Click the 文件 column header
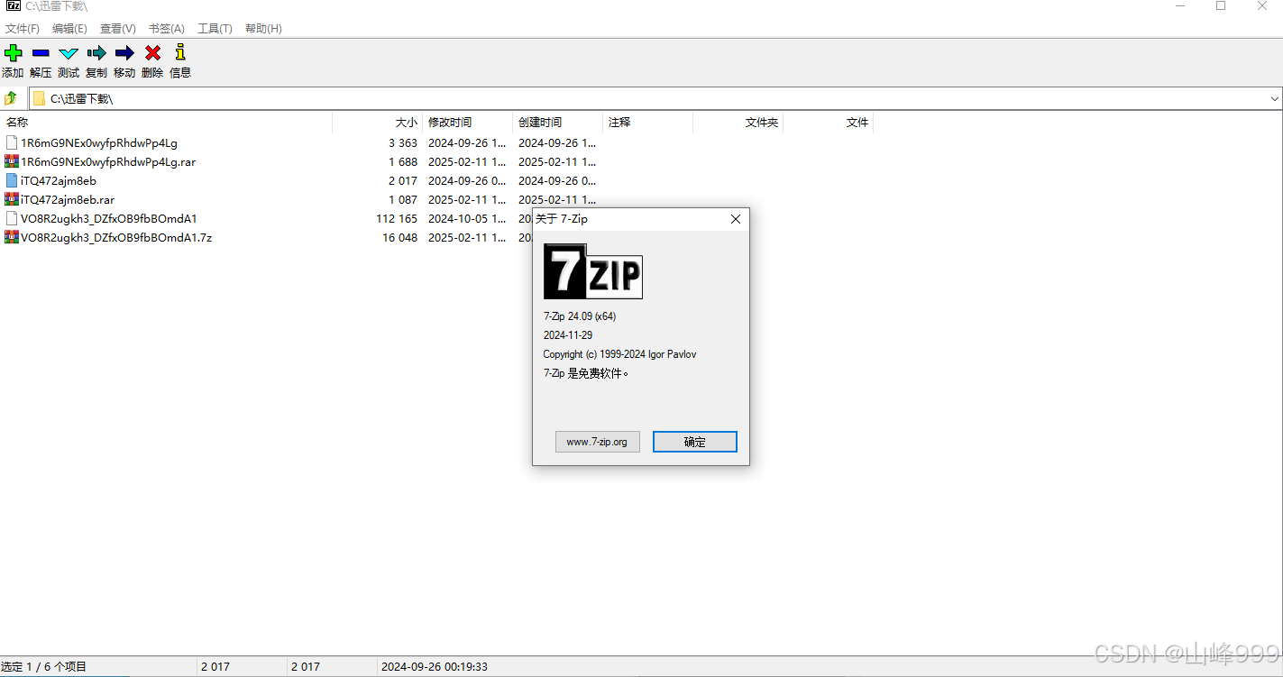Viewport: 1283px width, 677px height. pyautogui.click(x=829, y=123)
